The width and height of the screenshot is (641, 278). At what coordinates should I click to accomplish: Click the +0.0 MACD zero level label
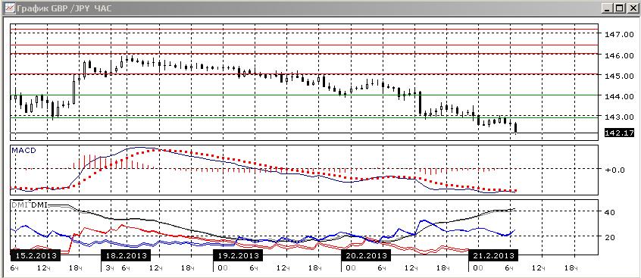coord(615,170)
